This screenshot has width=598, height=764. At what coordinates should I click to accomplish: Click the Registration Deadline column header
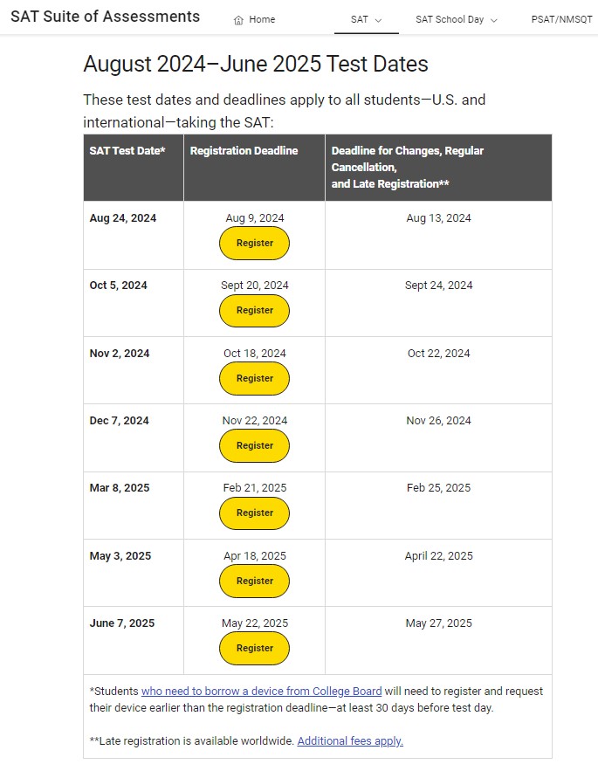click(244, 151)
